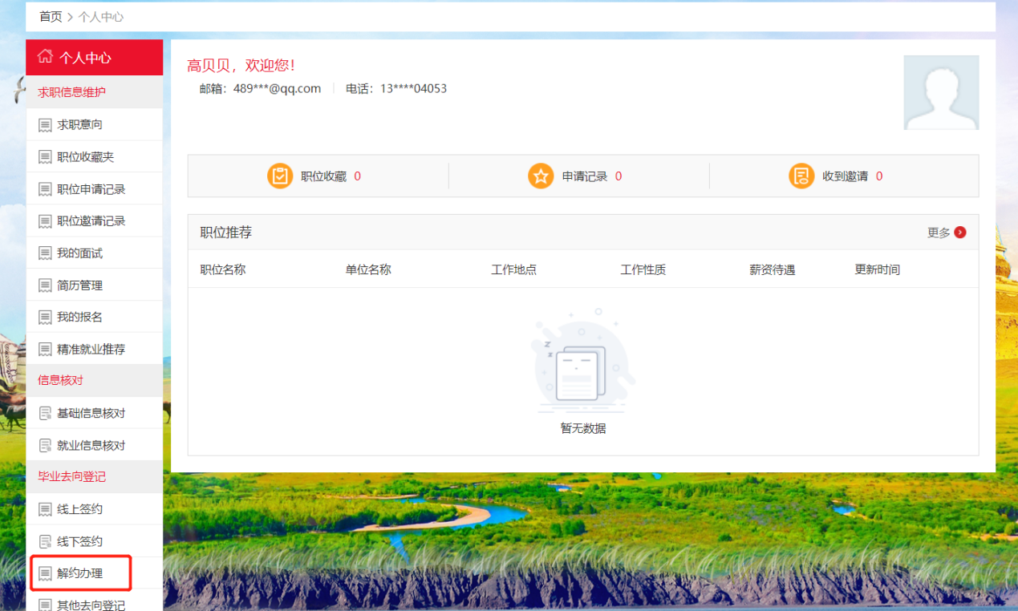1018x611 pixels.
Task: Open 解约办理 in the sidebar
Action: coord(79,573)
